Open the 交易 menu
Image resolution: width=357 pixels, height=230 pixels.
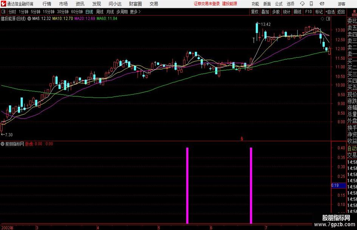[x=154, y=4]
